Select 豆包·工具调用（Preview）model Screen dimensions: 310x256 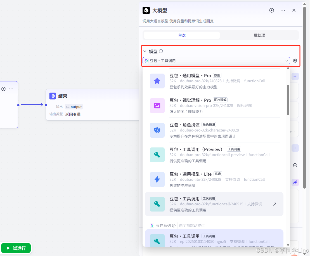click(214, 155)
